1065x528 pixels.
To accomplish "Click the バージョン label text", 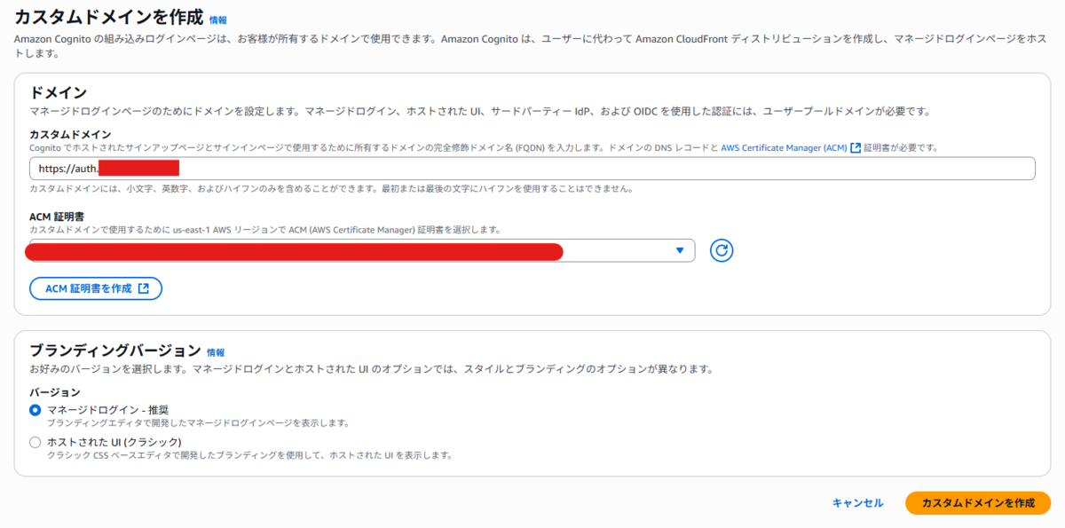I will [x=55, y=392].
